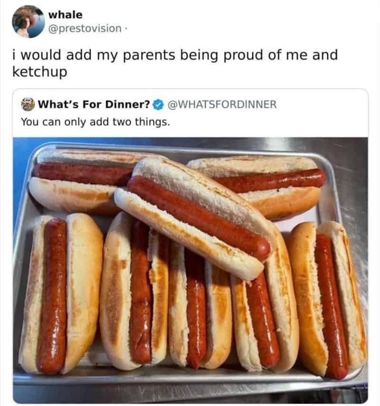Click the dot separator after @prestovision

coord(126,29)
